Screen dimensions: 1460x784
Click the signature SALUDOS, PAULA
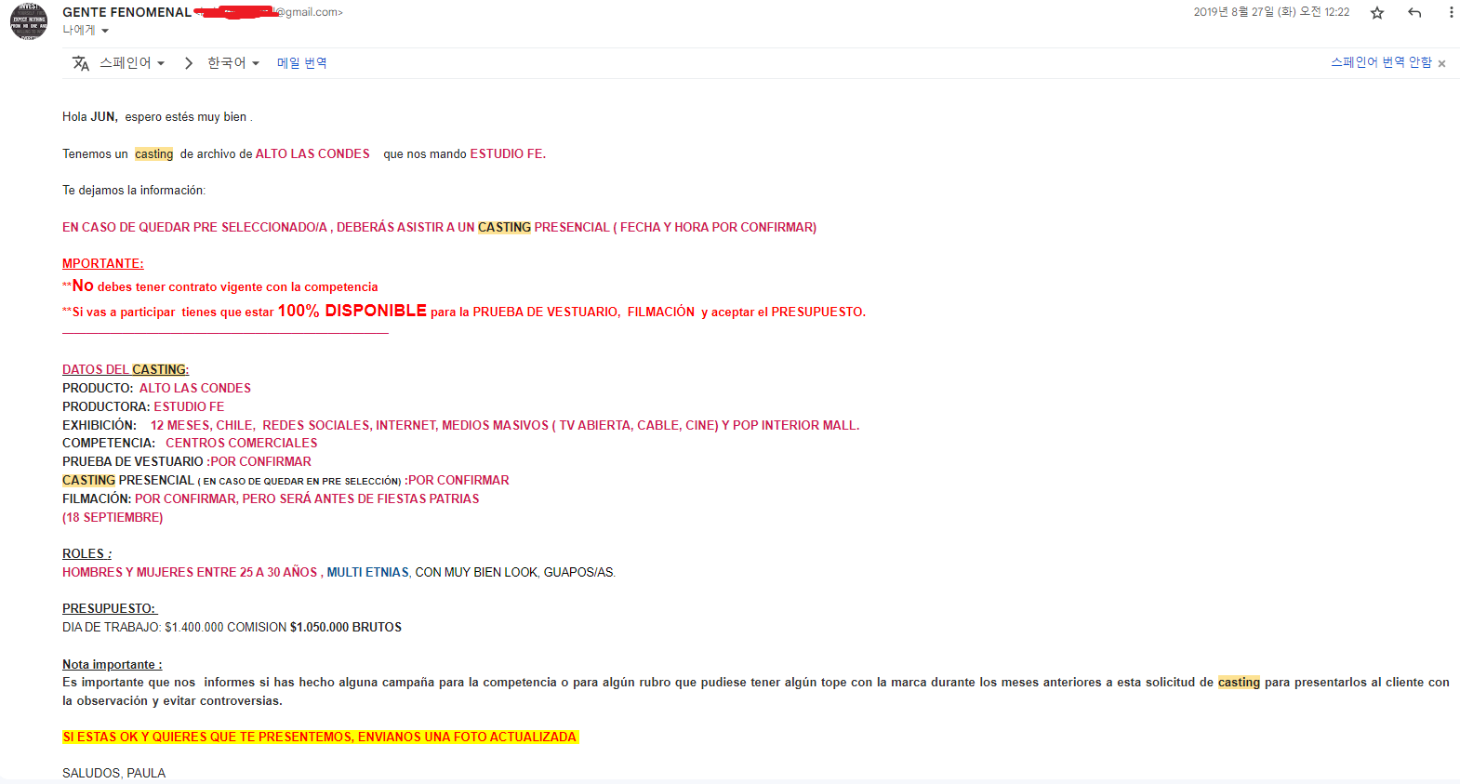click(x=114, y=774)
